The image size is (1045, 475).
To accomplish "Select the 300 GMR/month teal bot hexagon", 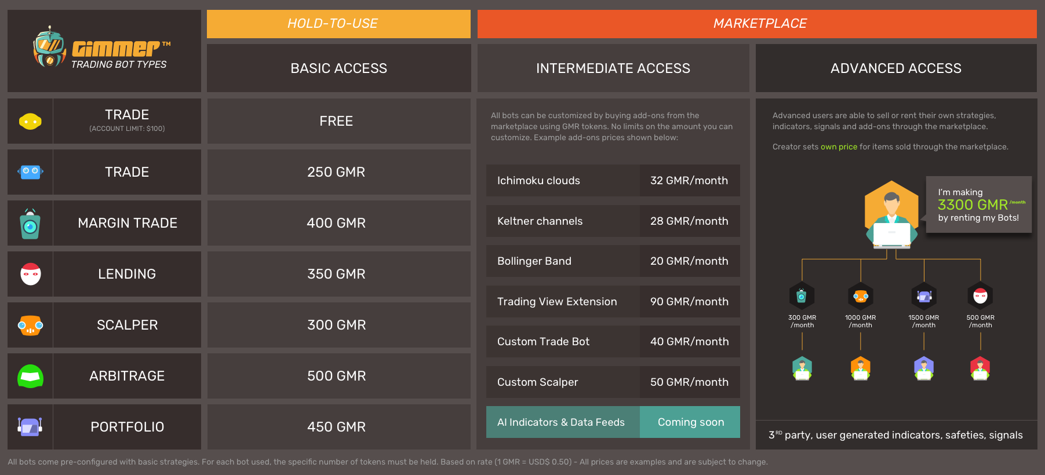I will (802, 296).
